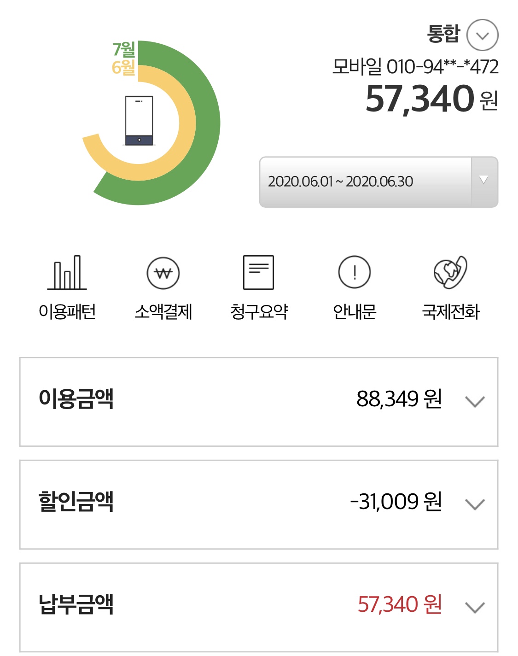Expand the 통합 circular chevron button
The height and width of the screenshot is (656, 518).
tap(482, 35)
